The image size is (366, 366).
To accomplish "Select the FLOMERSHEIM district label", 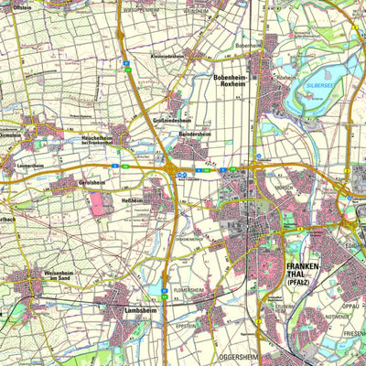I will tap(188, 289).
